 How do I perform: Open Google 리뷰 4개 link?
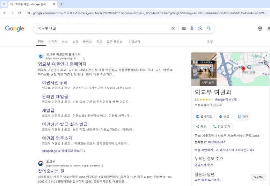(x=226, y=99)
